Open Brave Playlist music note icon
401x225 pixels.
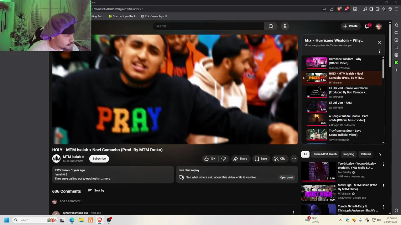point(365,9)
